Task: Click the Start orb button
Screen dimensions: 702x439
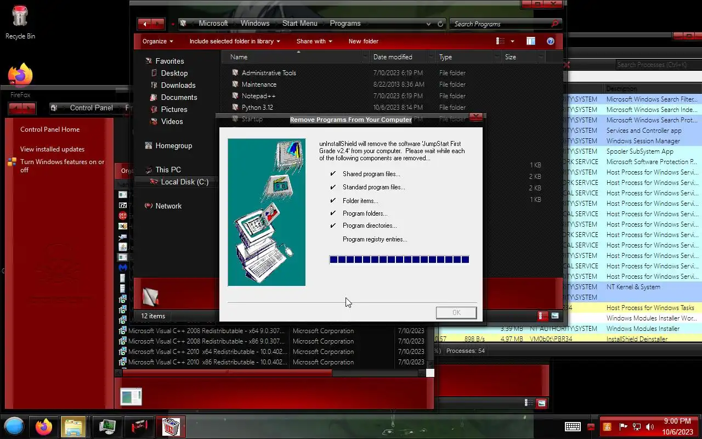Action: click(x=14, y=426)
